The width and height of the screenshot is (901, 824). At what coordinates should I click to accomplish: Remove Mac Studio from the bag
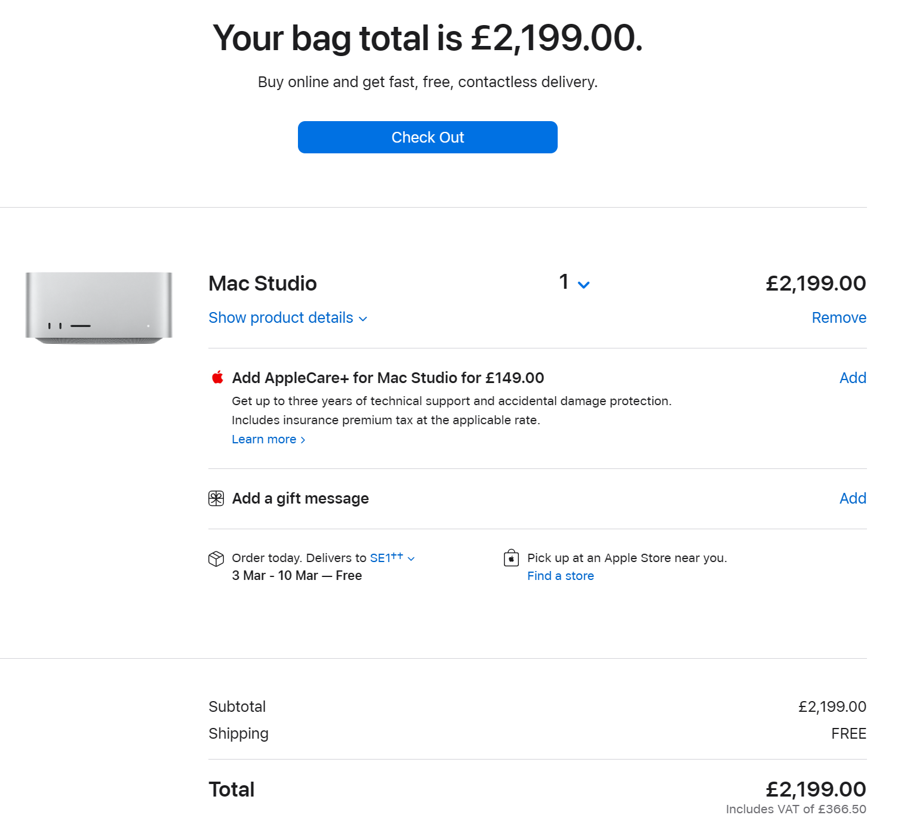[839, 317]
